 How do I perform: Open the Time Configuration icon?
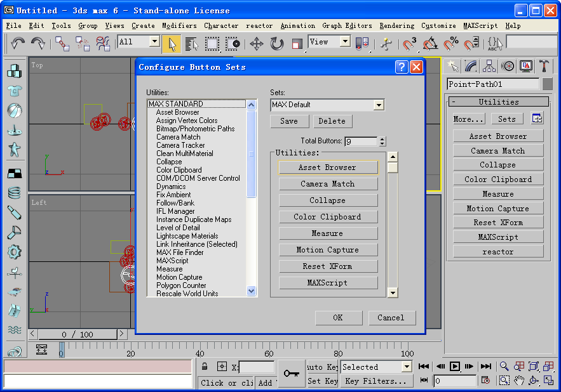coord(485,380)
